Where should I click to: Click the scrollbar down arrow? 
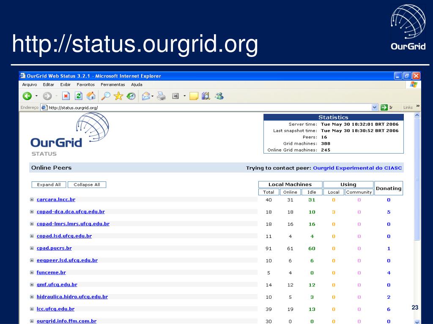(417, 321)
